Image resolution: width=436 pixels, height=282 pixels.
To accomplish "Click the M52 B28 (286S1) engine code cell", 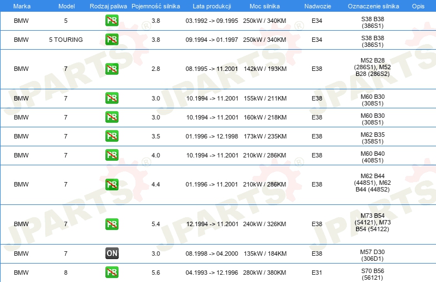I will (372, 67).
